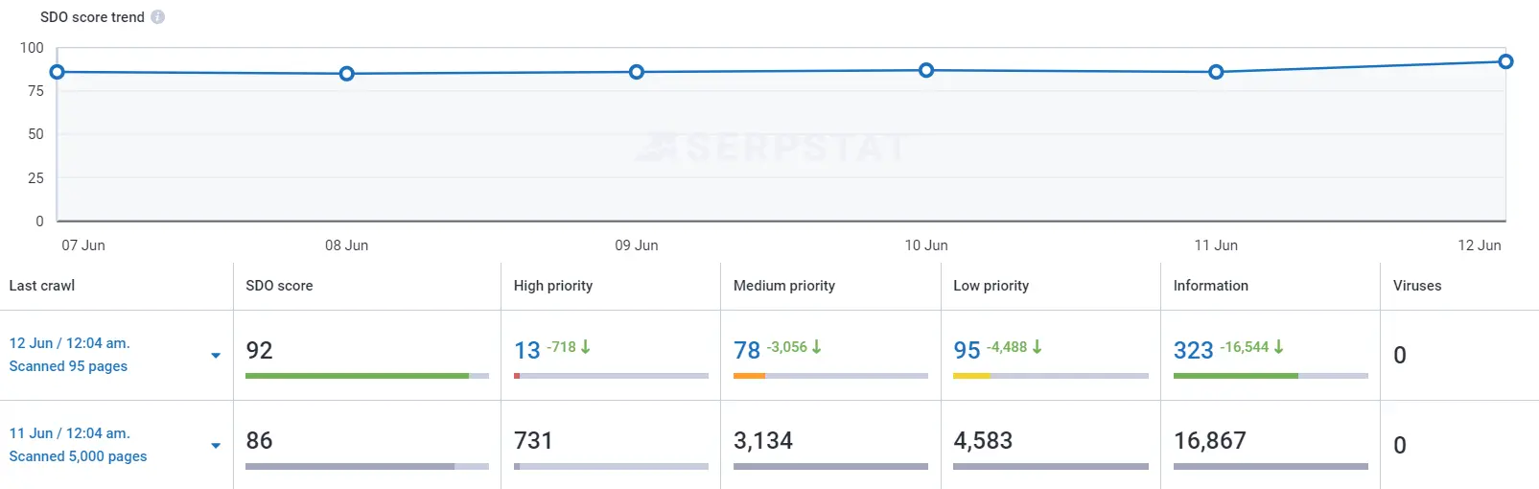
Task: Select the 09 Jun data point on chart
Action: (x=637, y=72)
